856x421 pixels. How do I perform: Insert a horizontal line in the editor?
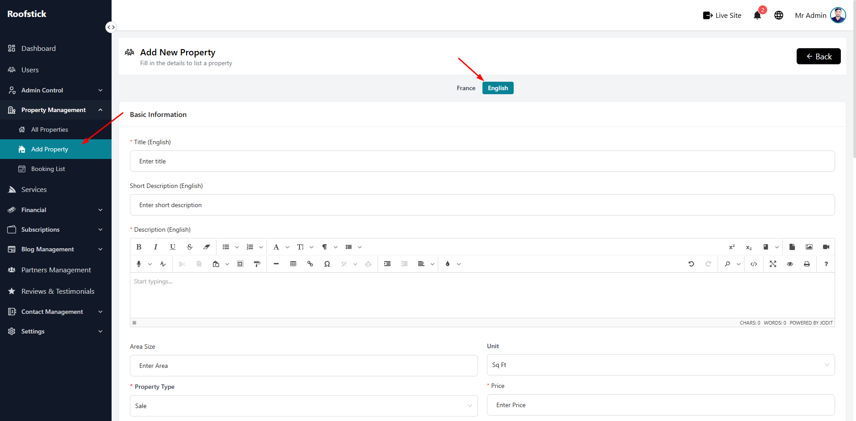click(x=276, y=264)
